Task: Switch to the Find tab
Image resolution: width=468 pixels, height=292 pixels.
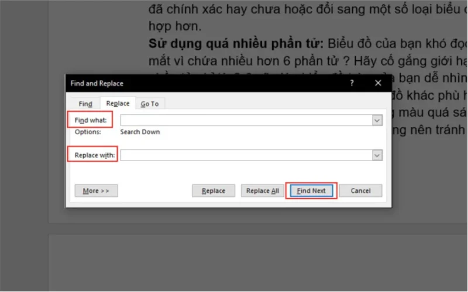Action: pos(85,104)
